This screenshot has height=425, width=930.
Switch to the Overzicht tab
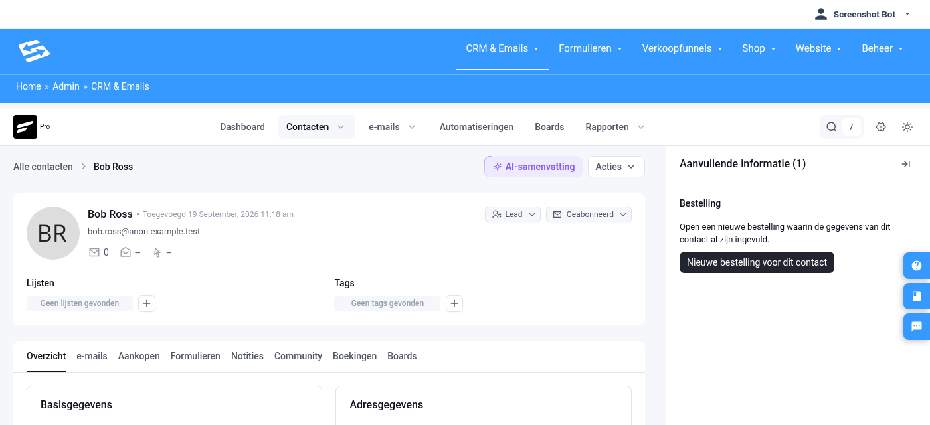click(46, 356)
